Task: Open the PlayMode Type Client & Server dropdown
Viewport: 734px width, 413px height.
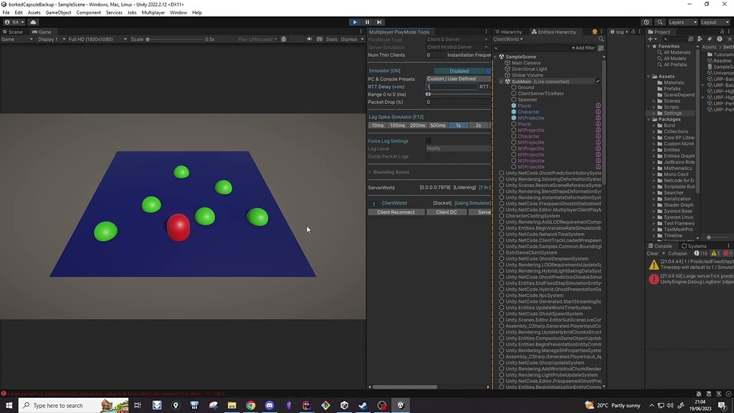Action: [x=459, y=39]
